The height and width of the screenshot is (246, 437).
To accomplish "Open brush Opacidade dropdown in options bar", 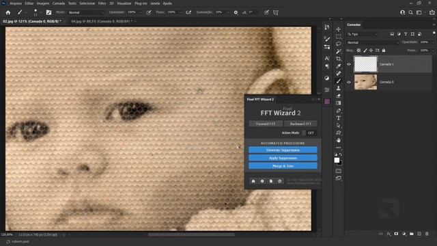I will pos(140,12).
